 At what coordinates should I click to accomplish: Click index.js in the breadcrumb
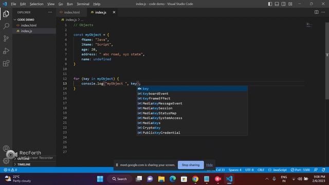pyautogui.click(x=71, y=20)
